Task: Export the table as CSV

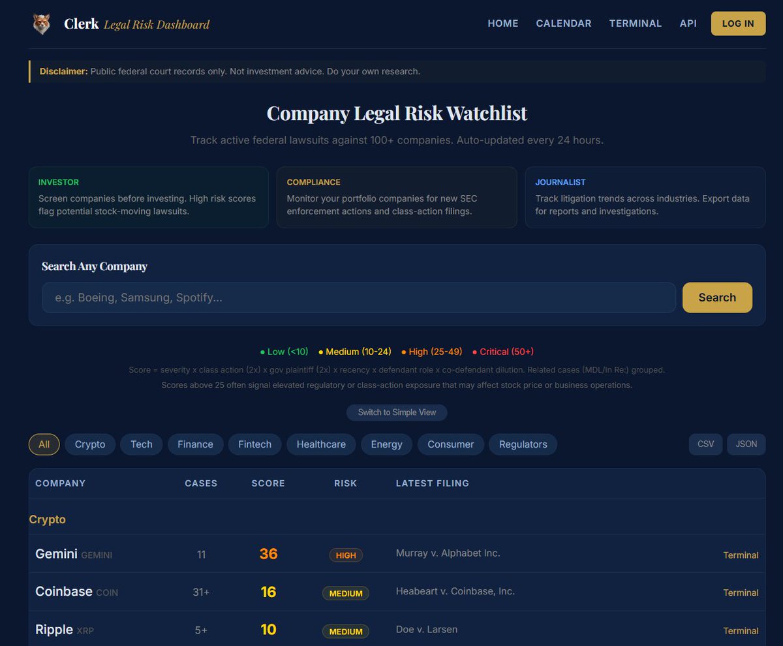Action: [x=705, y=444]
